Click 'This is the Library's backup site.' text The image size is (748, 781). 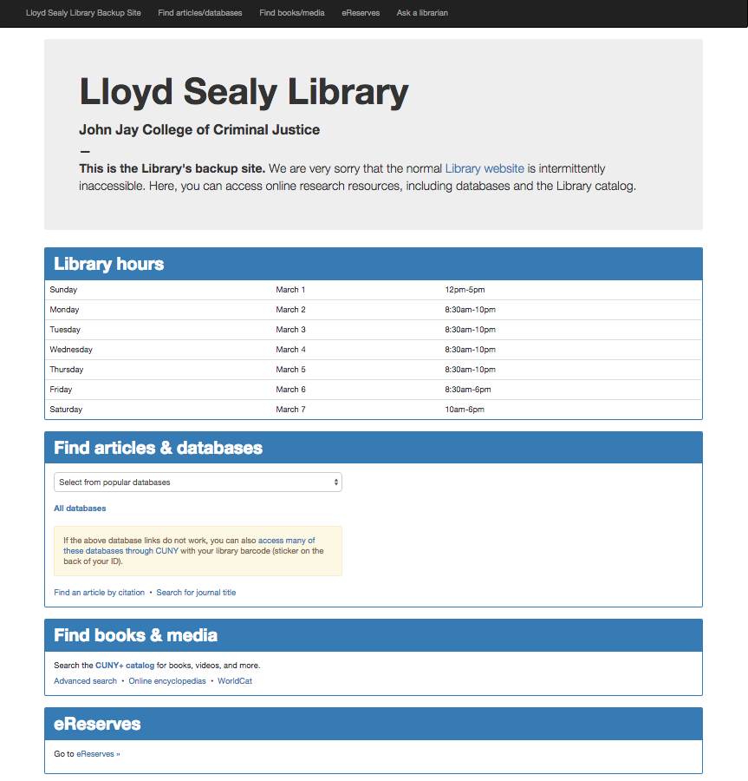coord(172,169)
